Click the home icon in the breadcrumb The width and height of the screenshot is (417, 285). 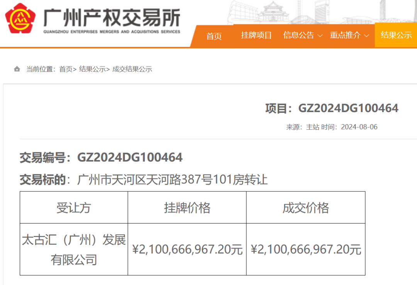pyautogui.click(x=17, y=69)
